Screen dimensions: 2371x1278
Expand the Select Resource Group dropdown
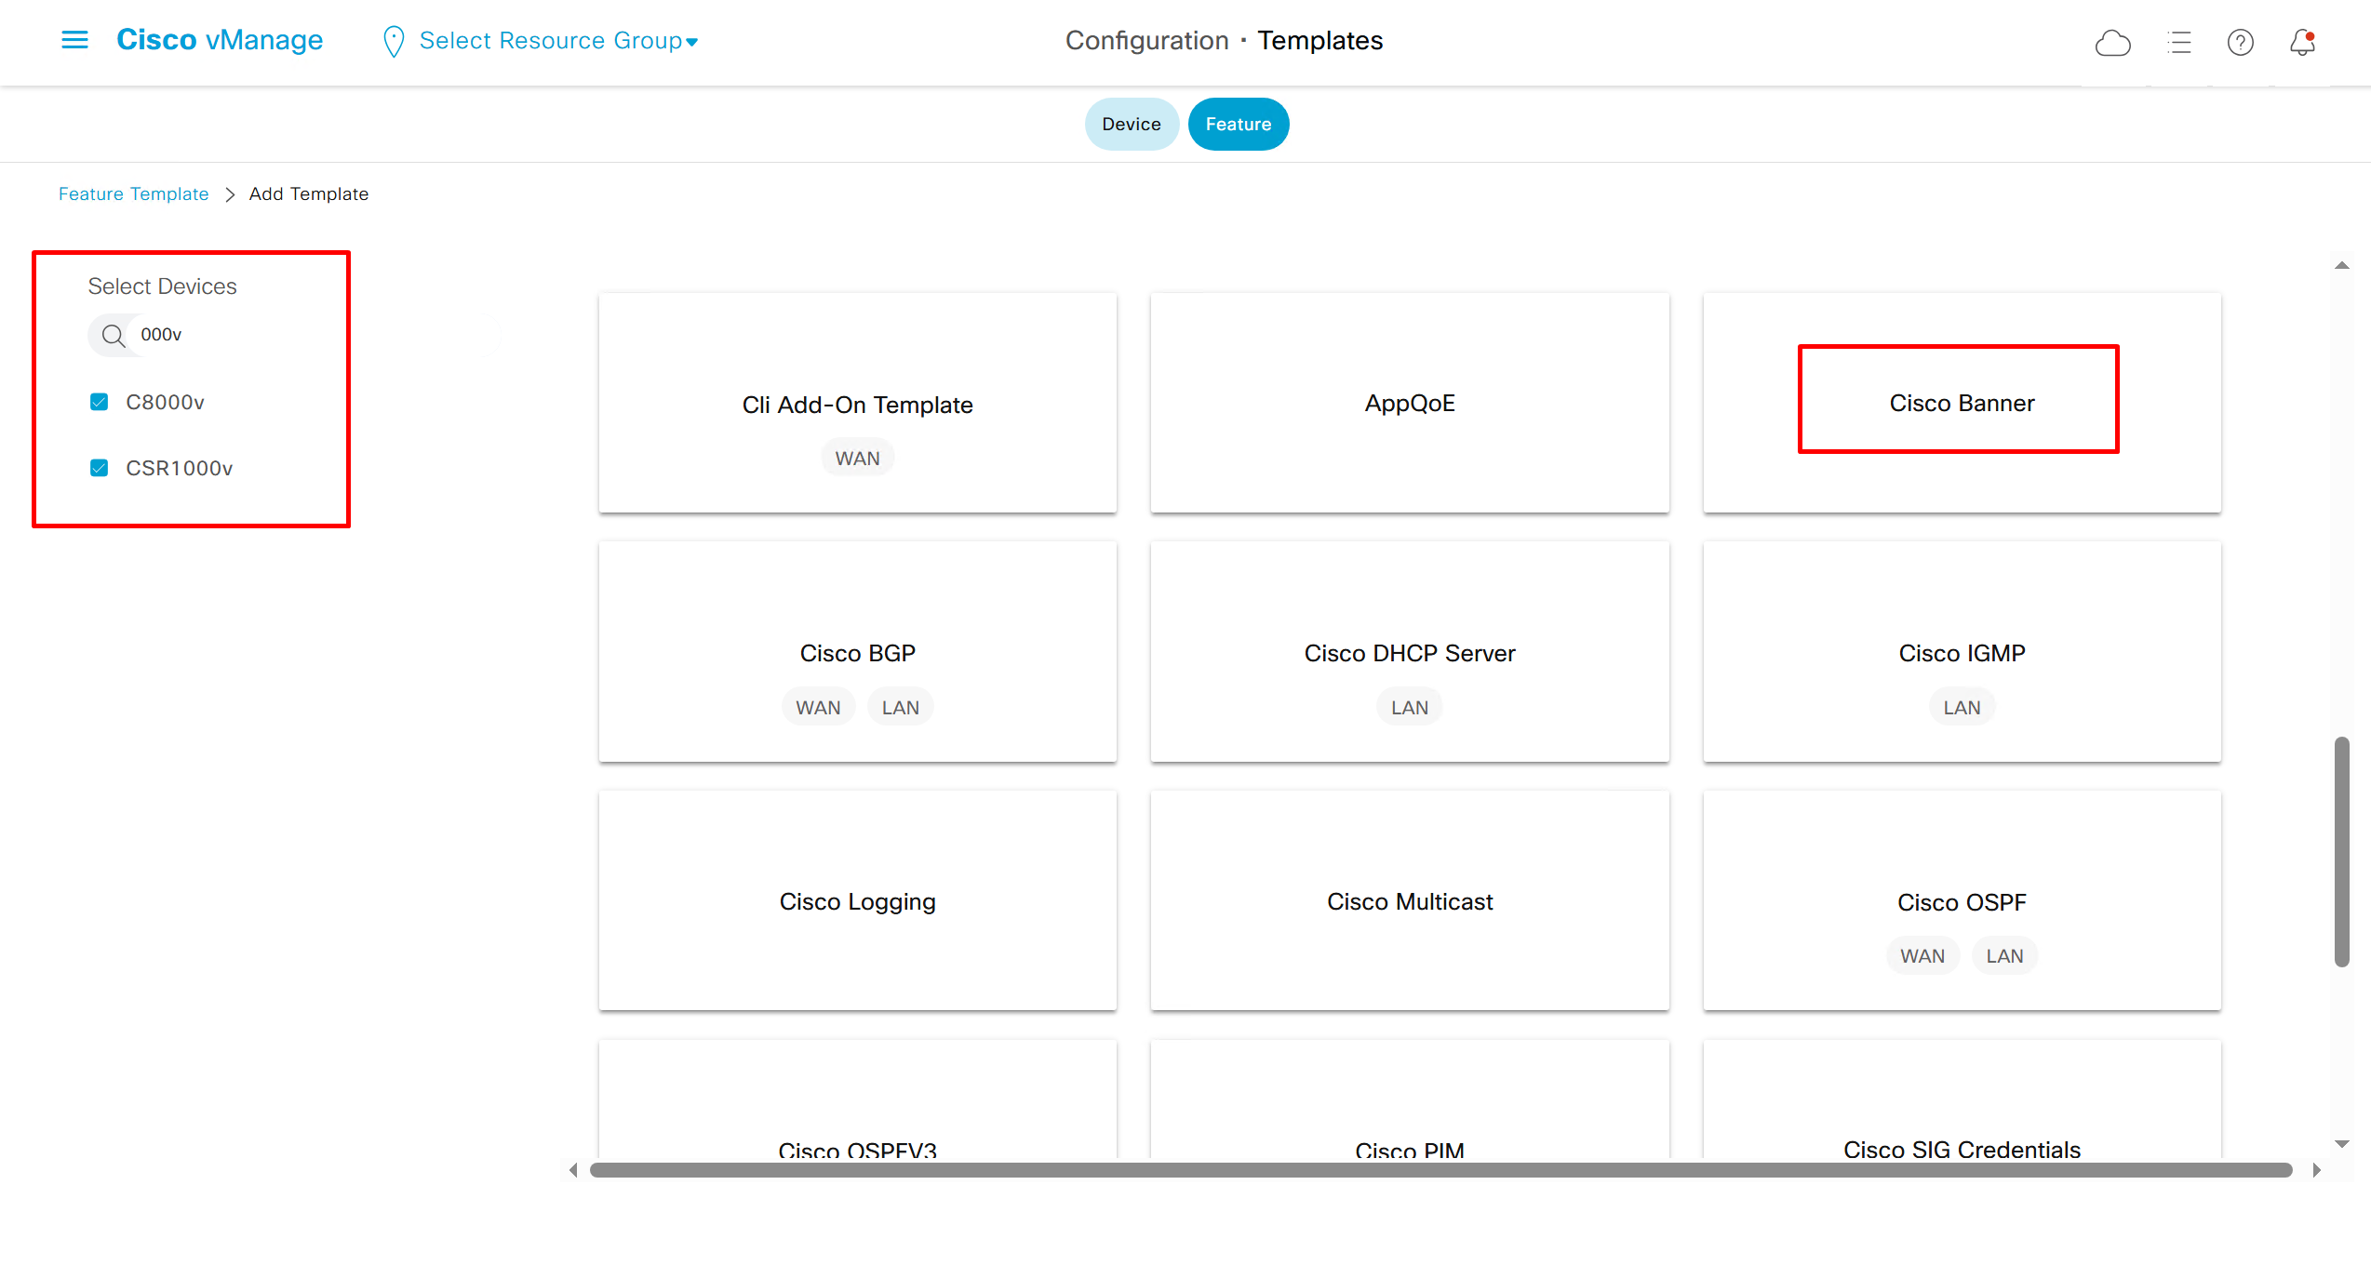[558, 41]
